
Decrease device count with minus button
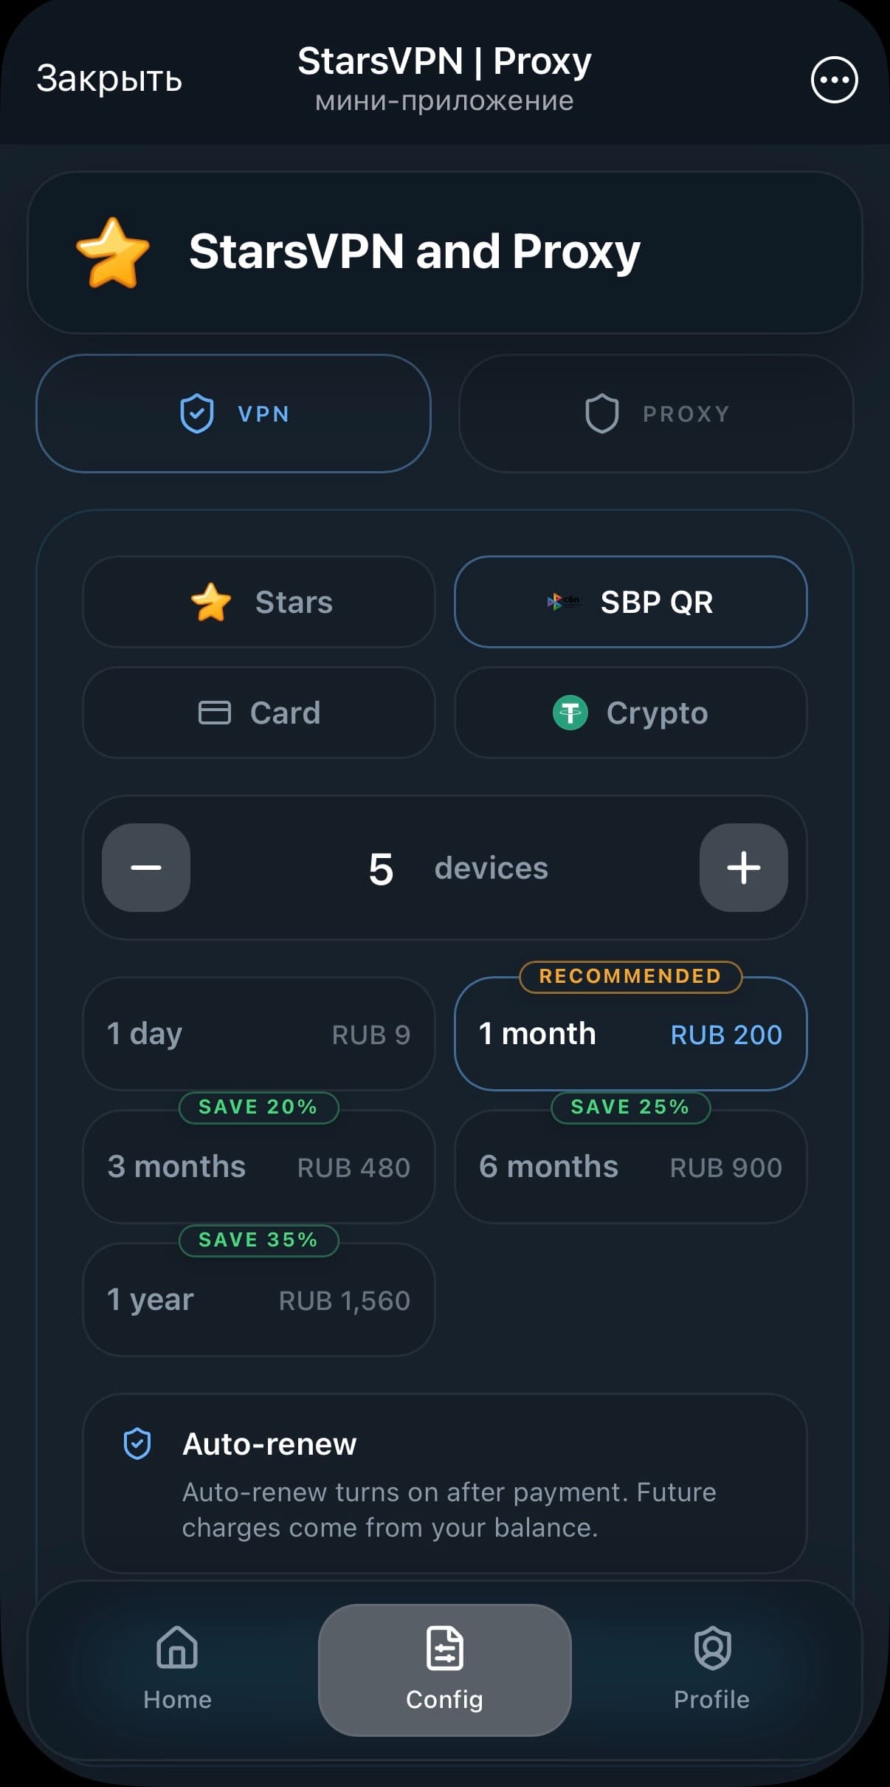click(x=146, y=868)
